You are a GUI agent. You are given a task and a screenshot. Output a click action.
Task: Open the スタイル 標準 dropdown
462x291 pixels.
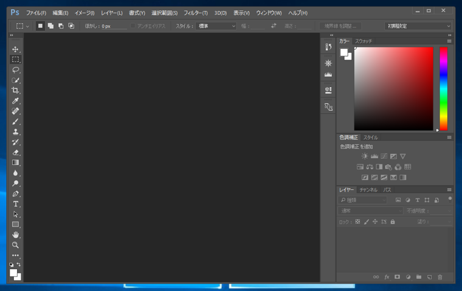coord(216,26)
